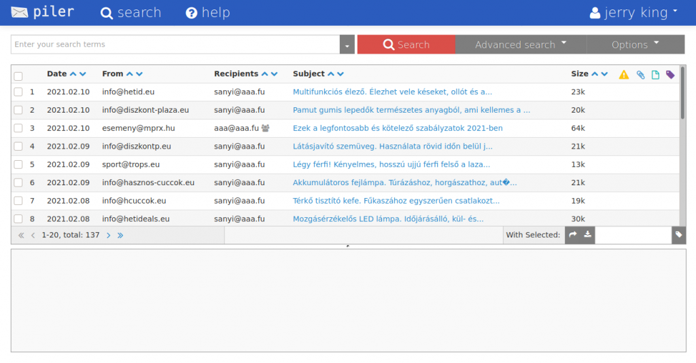
Task: Check the box for message row 1
Action: coord(18,92)
